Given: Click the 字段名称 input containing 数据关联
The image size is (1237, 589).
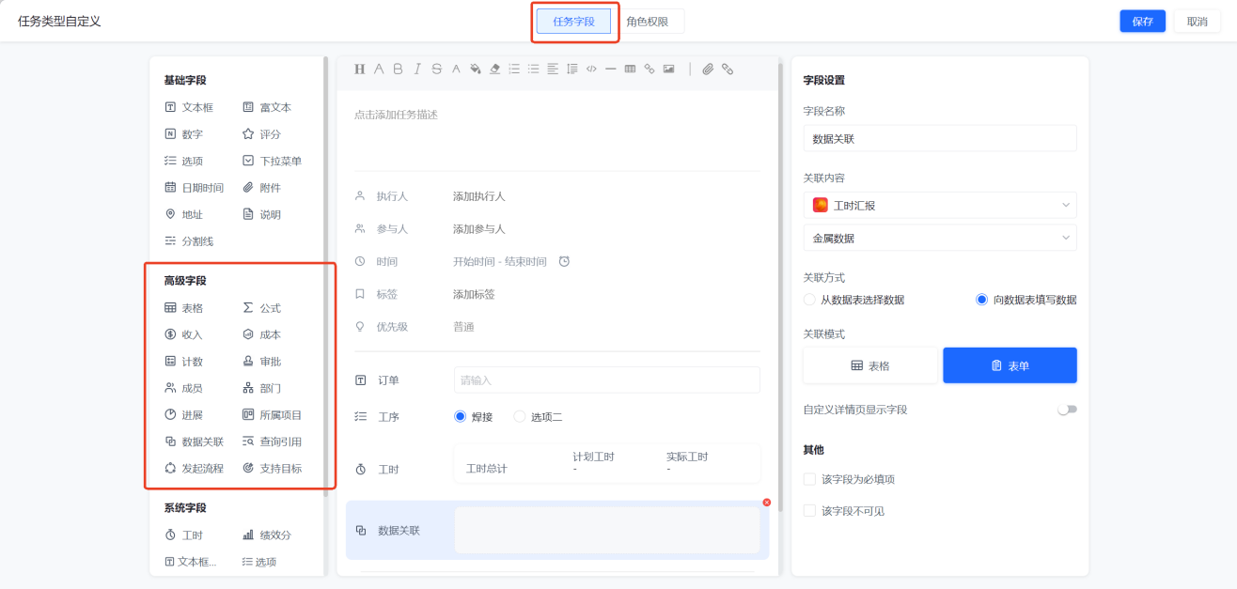Looking at the screenshot, I should point(940,138).
